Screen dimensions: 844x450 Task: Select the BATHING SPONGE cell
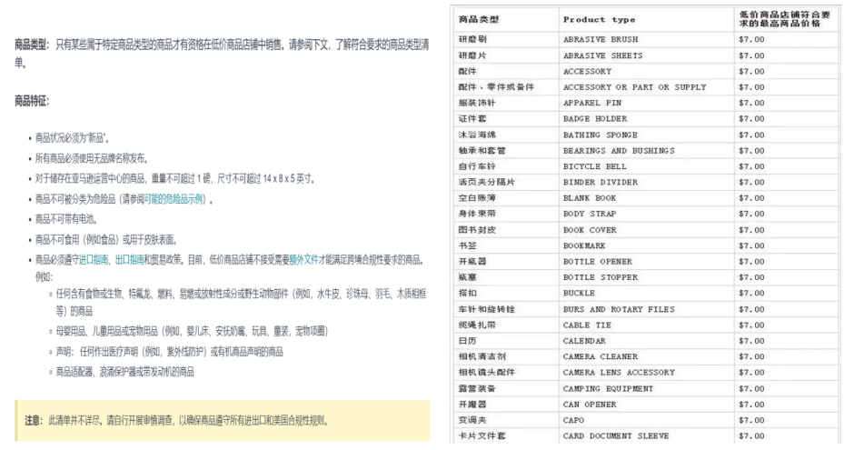click(x=647, y=135)
